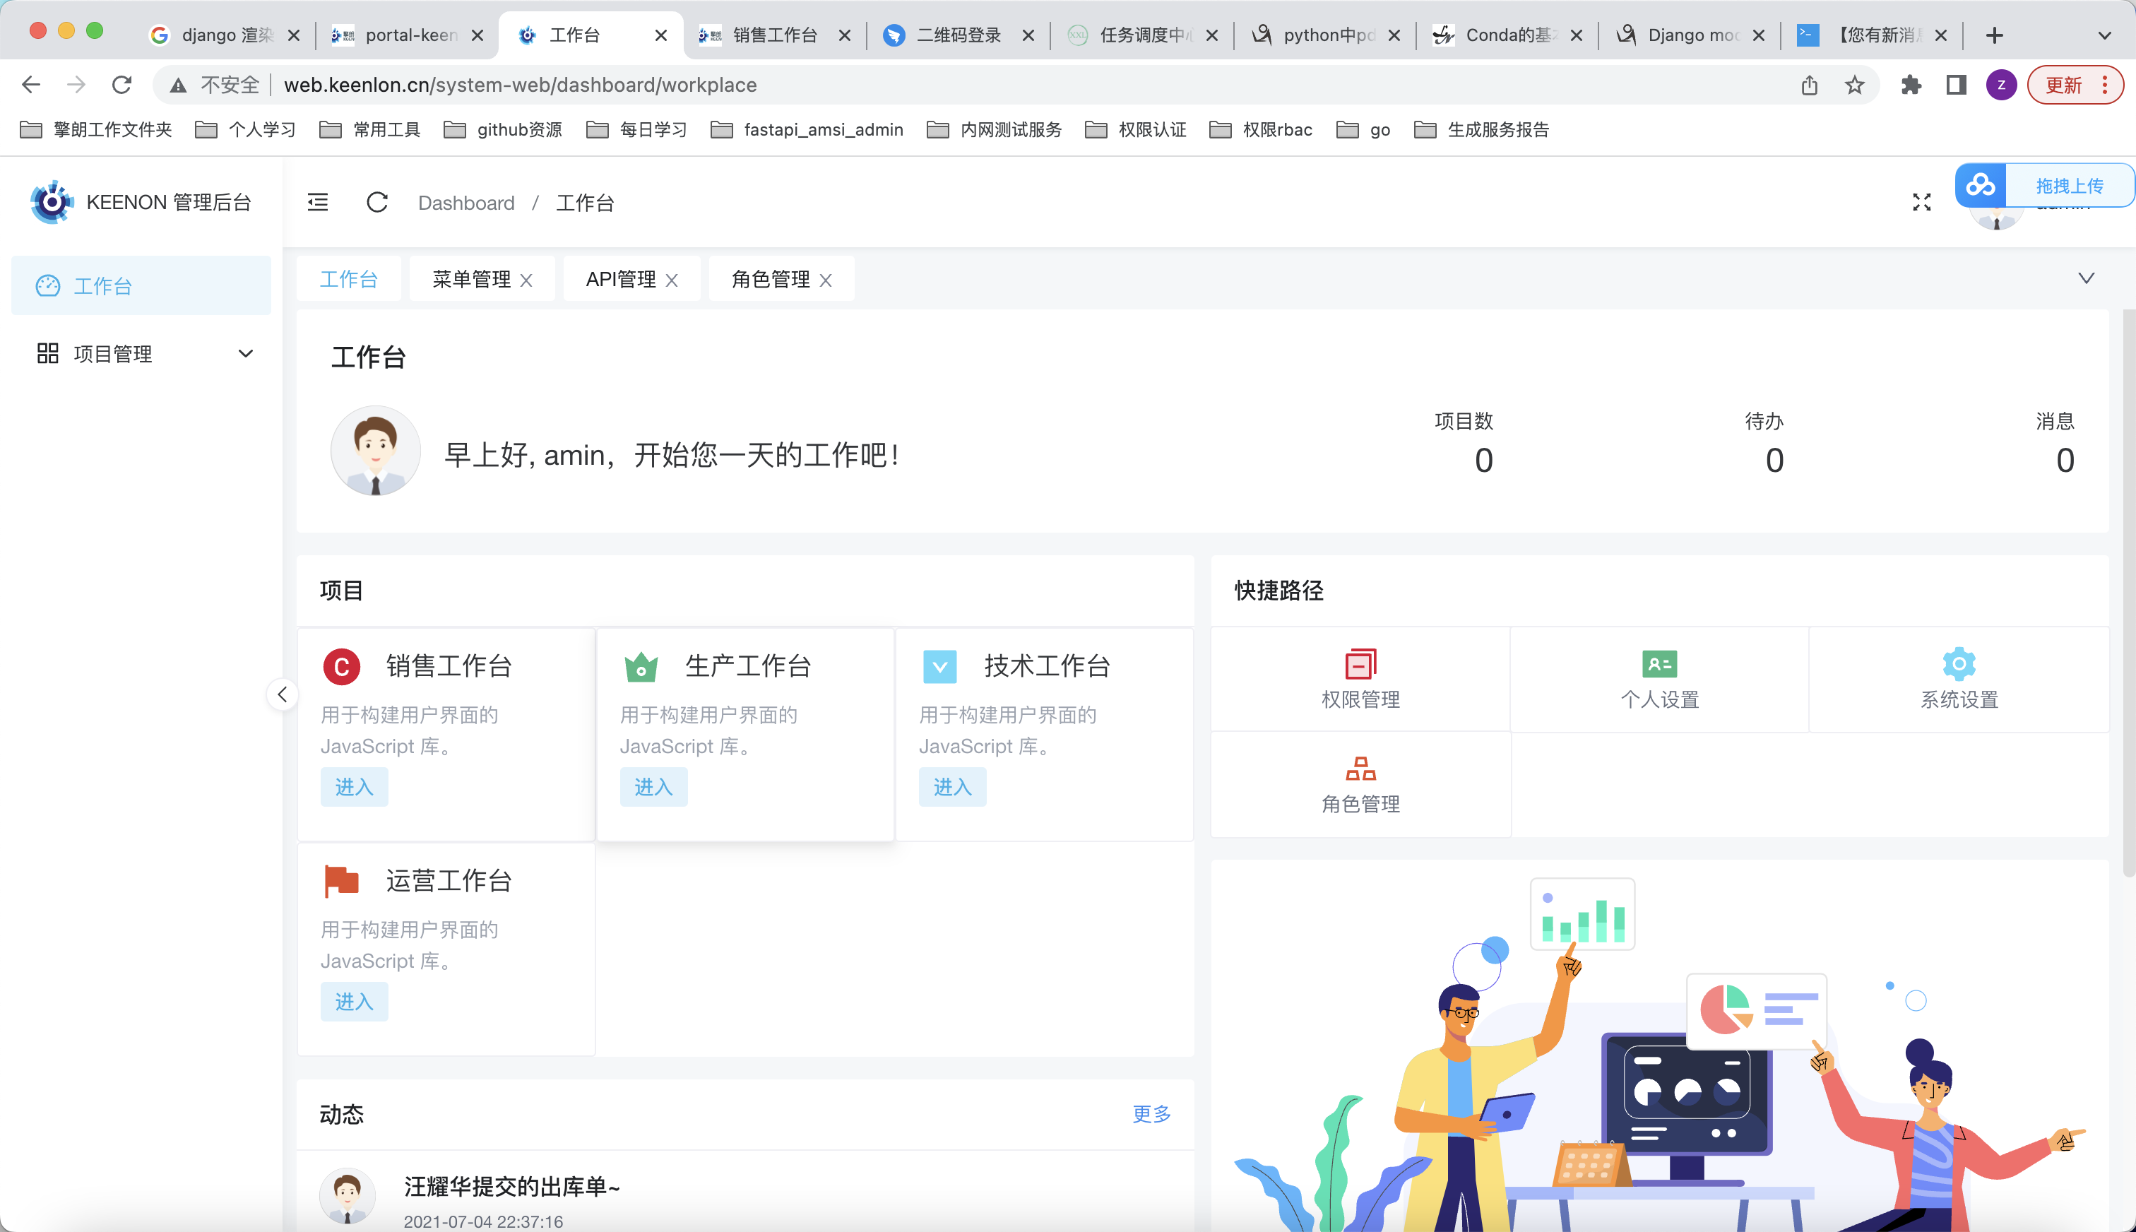2136x1232 pixels.
Task: Share the page via share icon
Action: click(x=1810, y=85)
